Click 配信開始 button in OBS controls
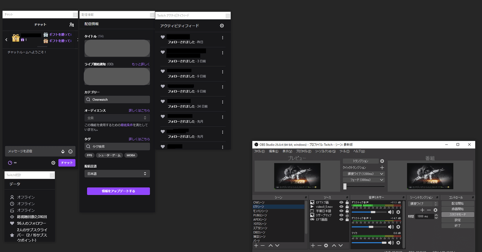 click(458, 203)
